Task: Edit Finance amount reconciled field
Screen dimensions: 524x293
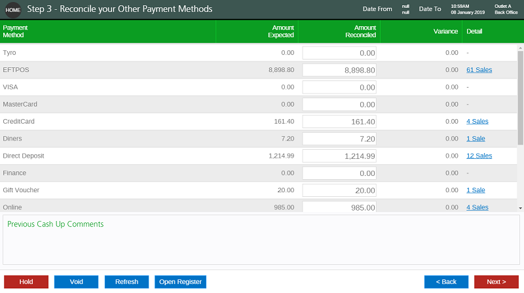Action: pyautogui.click(x=339, y=173)
